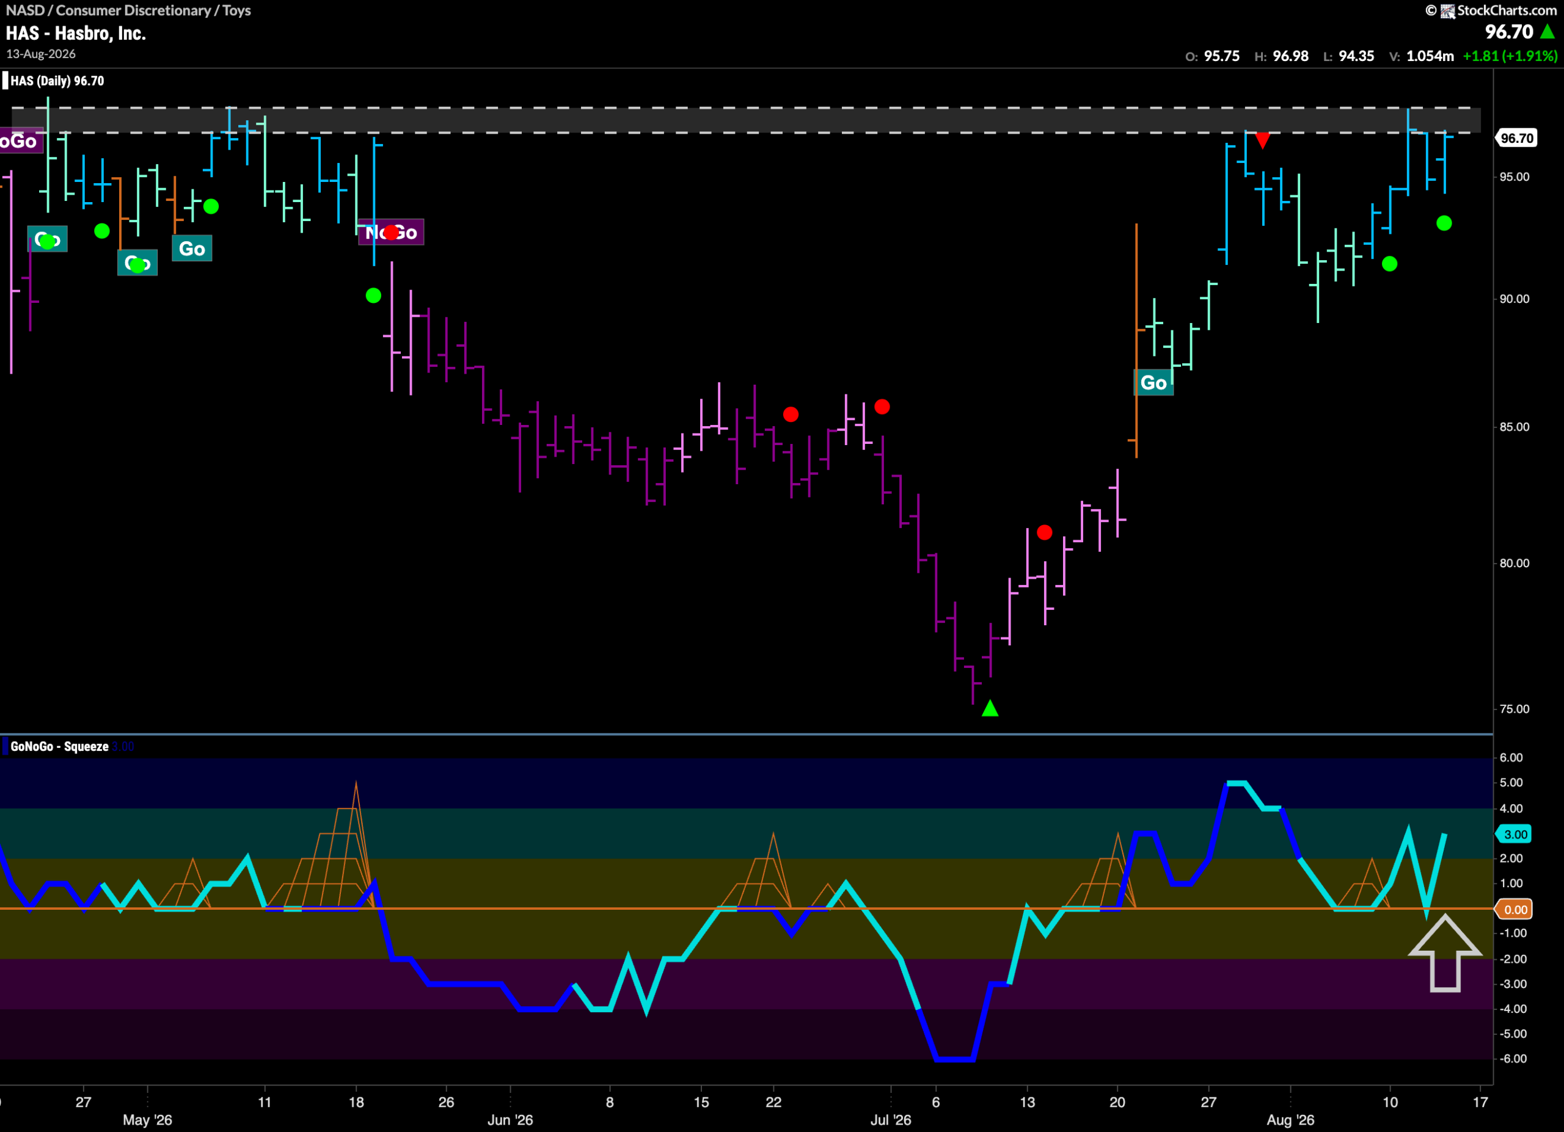Click the 85.00 price axis label
This screenshot has height=1132, width=1564.
tap(1515, 426)
